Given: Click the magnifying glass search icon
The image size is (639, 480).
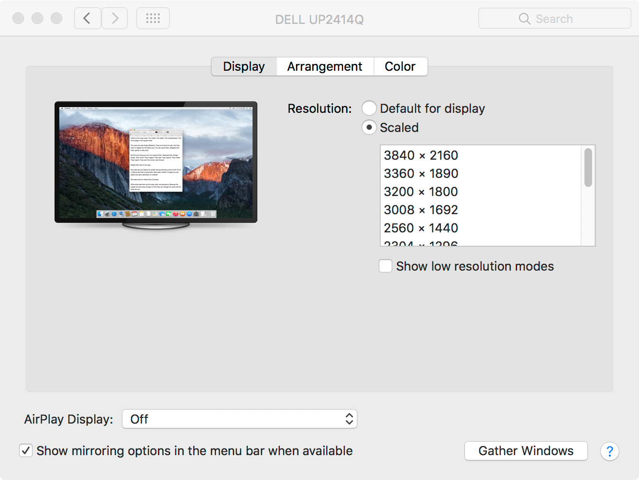Looking at the screenshot, I should pos(525,19).
